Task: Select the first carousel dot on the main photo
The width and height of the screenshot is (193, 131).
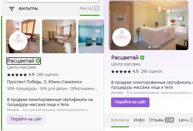Action: 150,47
